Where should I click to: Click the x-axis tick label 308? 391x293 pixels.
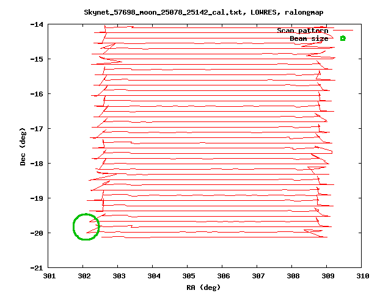point(293,276)
